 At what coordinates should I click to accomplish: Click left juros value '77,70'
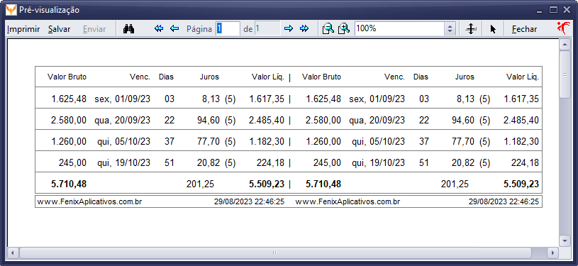[x=209, y=142]
